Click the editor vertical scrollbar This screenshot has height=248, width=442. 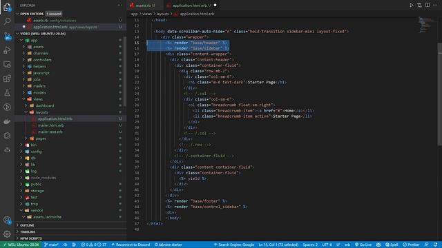(440, 94)
